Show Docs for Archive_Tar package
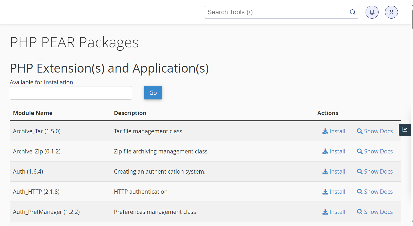Screen dimensions: 413x226 point(375,131)
